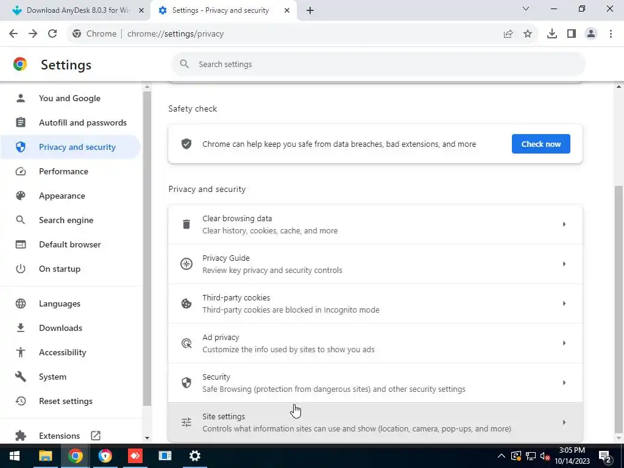Click the cookie icon for Third-party cookies
The image size is (624, 468).
click(186, 303)
